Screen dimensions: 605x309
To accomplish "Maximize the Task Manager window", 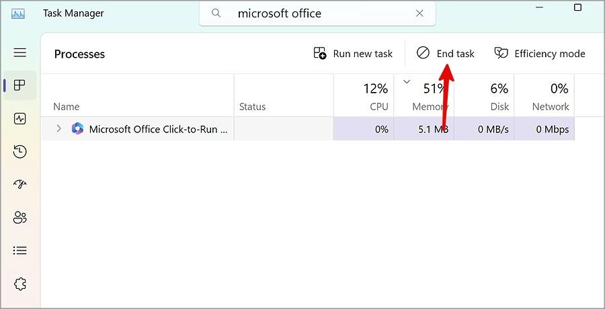I will [x=577, y=7].
